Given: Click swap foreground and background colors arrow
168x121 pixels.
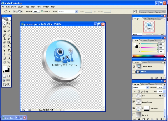Looking at the screenshot, I should pyautogui.click(x=9, y=66).
